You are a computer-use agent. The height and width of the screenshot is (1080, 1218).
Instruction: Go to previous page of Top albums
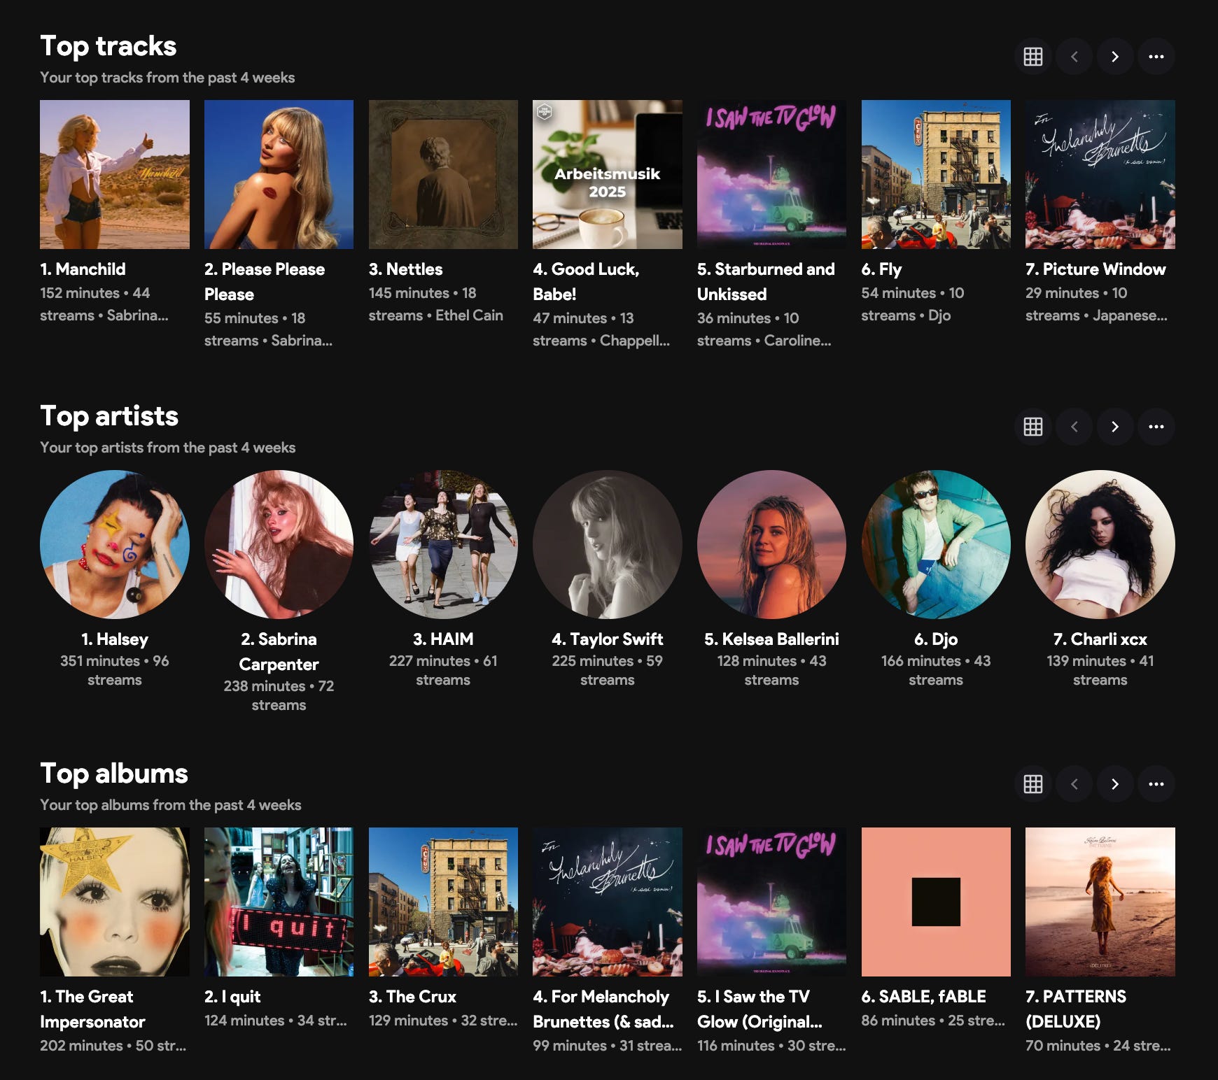[1074, 784]
